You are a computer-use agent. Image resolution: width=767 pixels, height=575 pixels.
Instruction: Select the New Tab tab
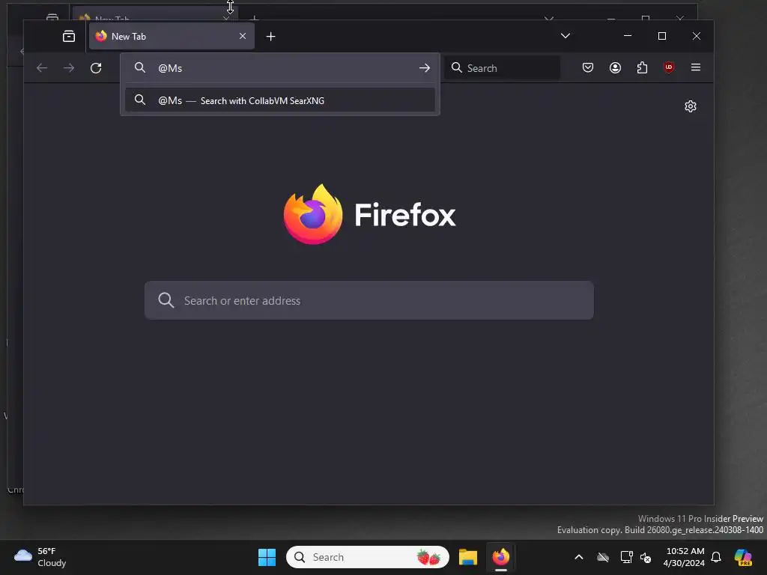172,36
